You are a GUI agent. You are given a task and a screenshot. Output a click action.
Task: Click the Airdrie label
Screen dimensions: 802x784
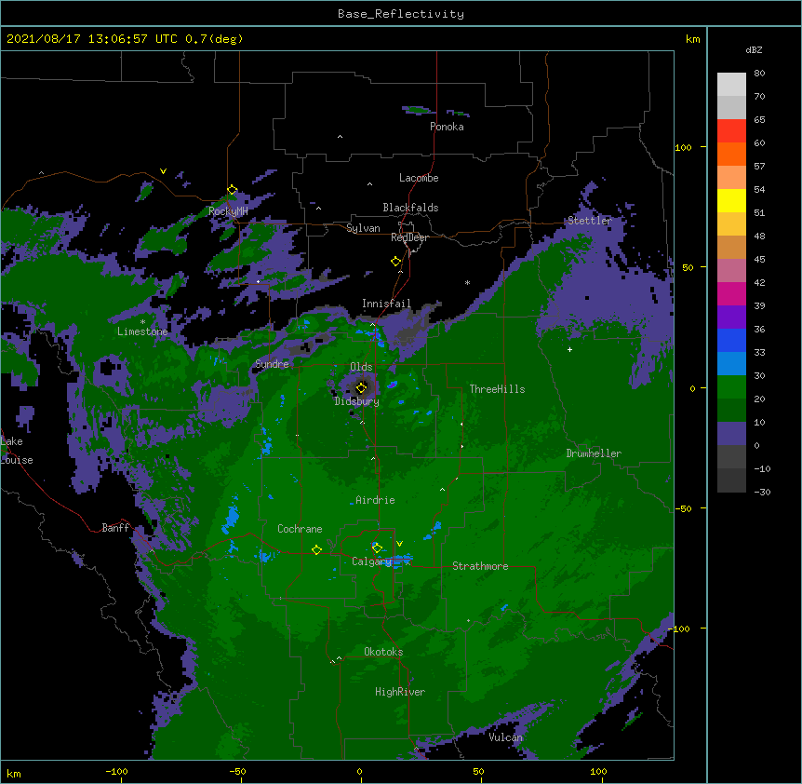pyautogui.click(x=375, y=500)
